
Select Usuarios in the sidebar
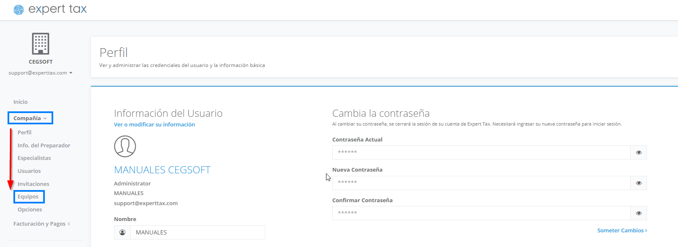click(29, 171)
